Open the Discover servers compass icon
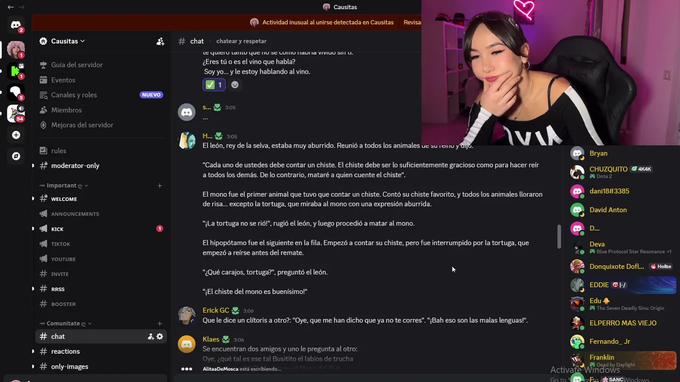680x382 pixels. 16,156
